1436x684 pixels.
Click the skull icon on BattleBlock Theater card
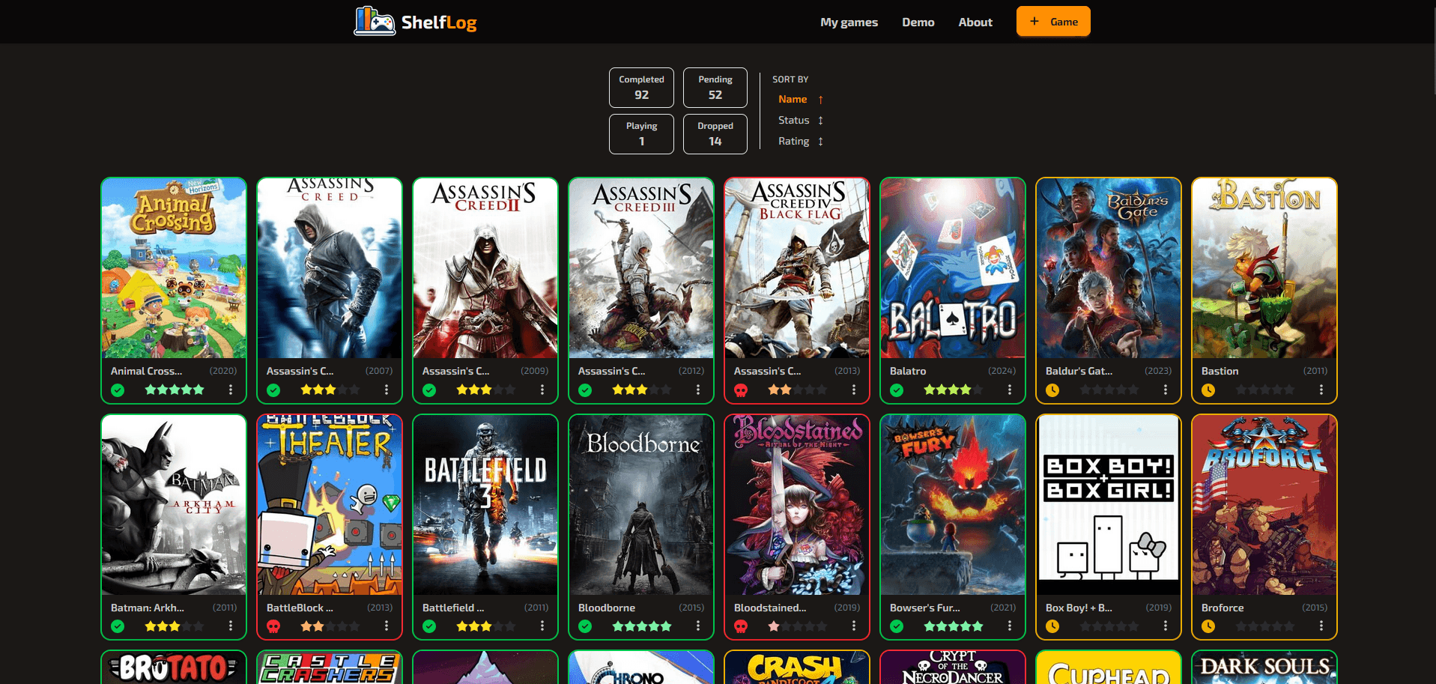click(x=273, y=626)
